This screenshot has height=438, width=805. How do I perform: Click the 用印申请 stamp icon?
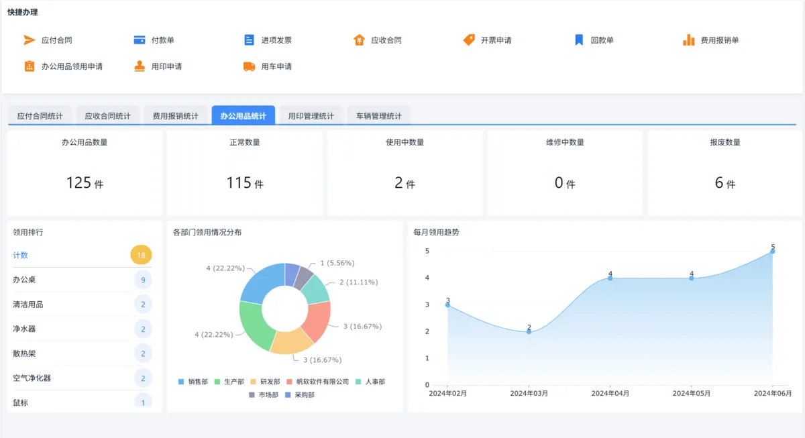pyautogui.click(x=140, y=66)
